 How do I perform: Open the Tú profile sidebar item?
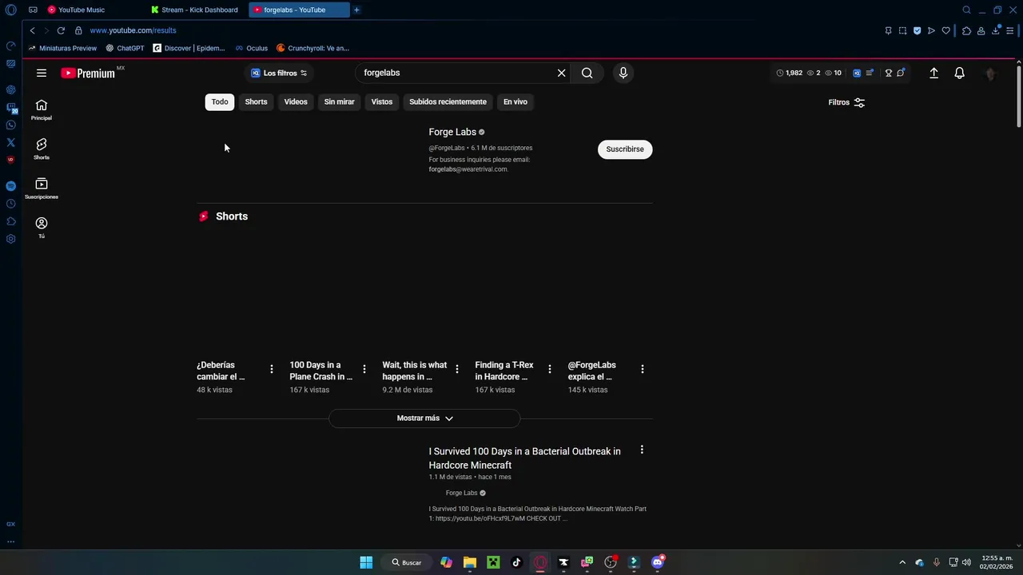coord(42,228)
